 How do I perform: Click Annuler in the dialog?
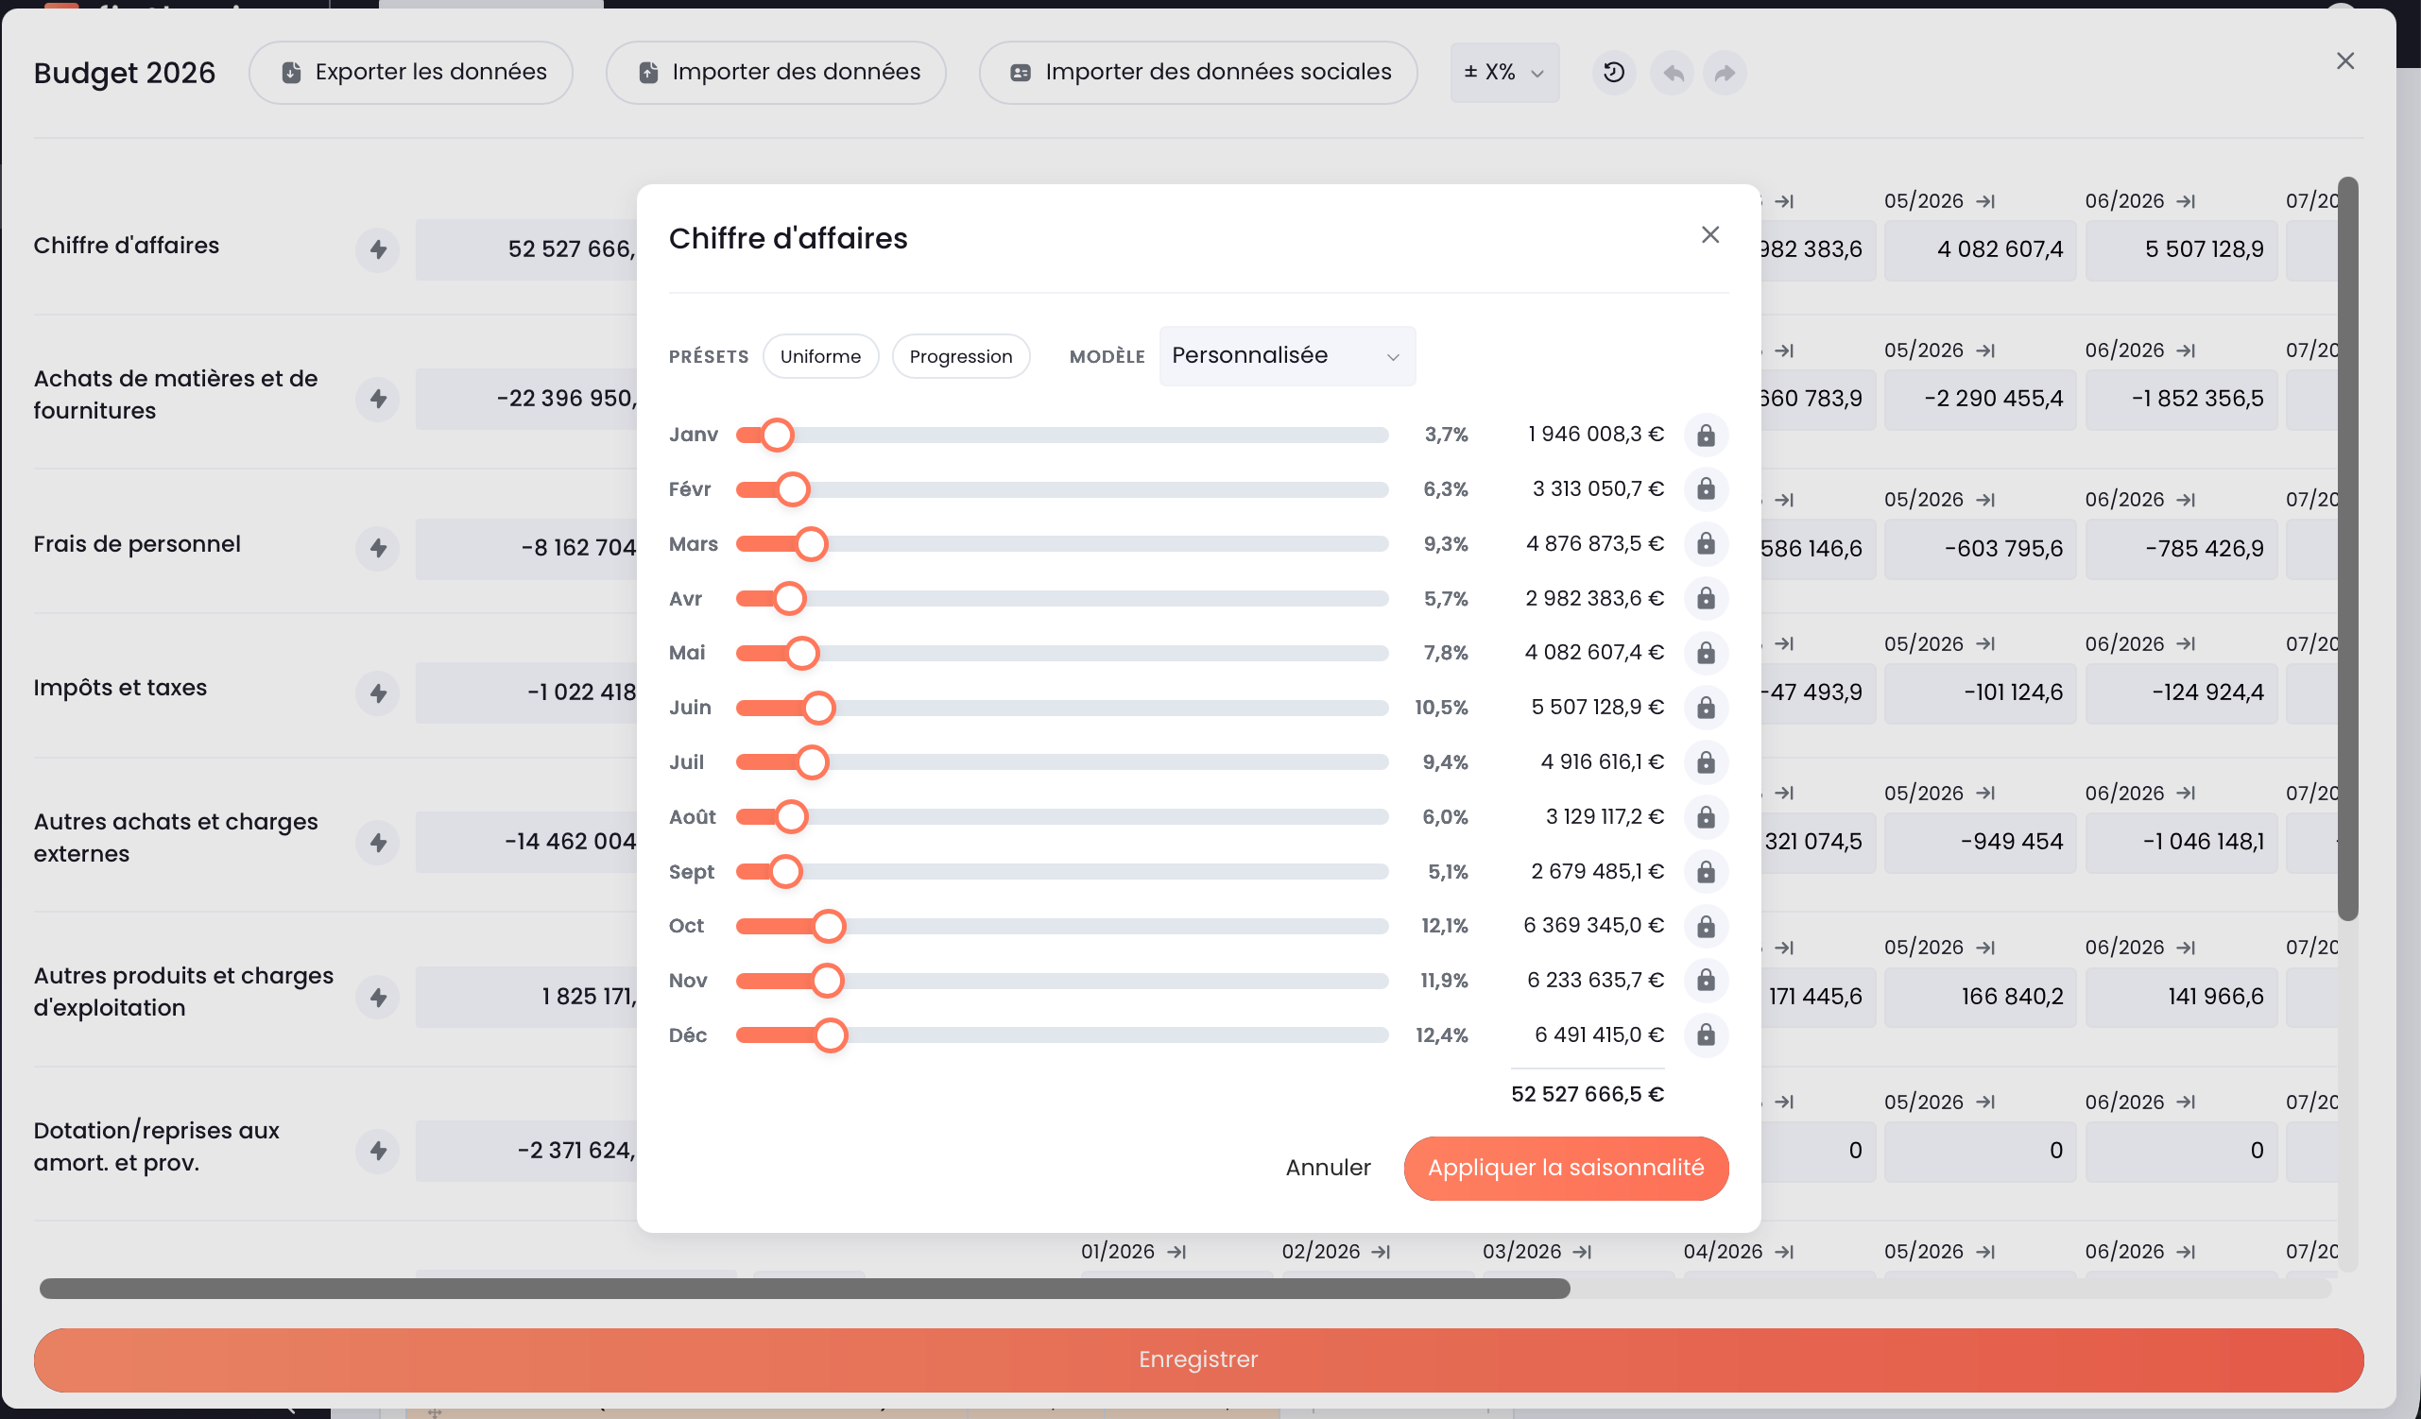tap(1328, 1169)
